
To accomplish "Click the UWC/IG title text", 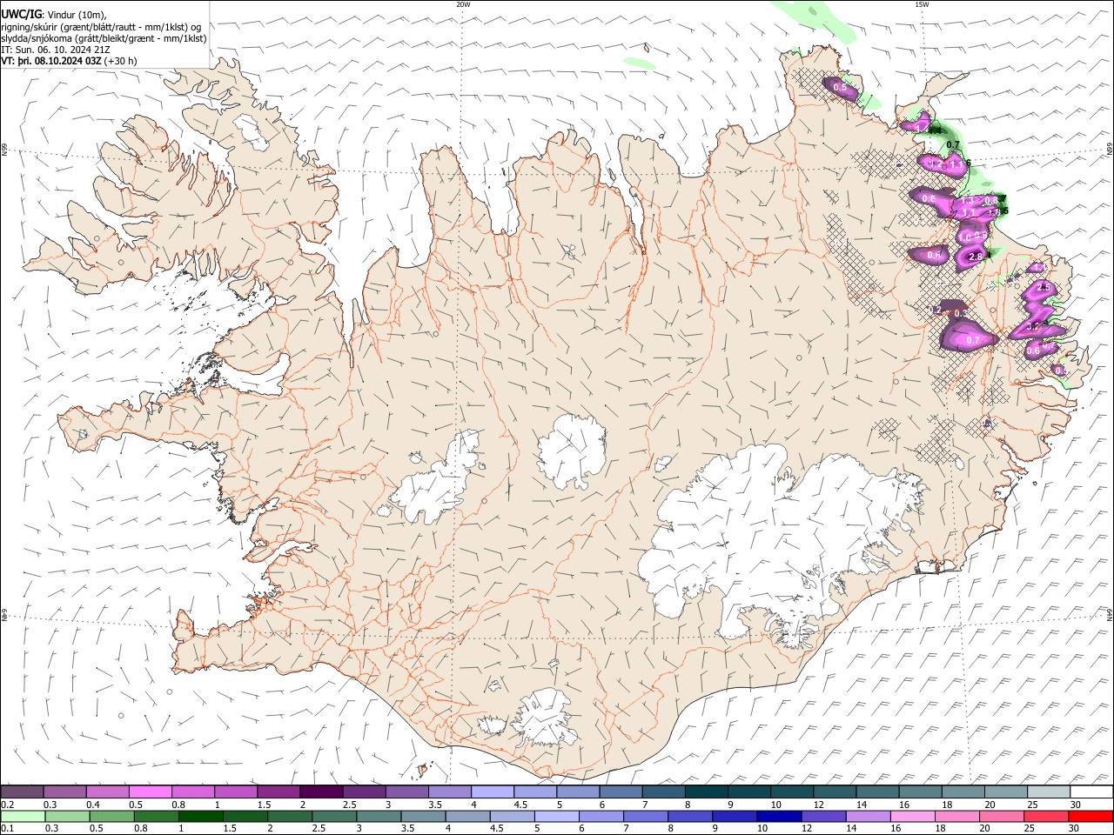I will 21,13.
